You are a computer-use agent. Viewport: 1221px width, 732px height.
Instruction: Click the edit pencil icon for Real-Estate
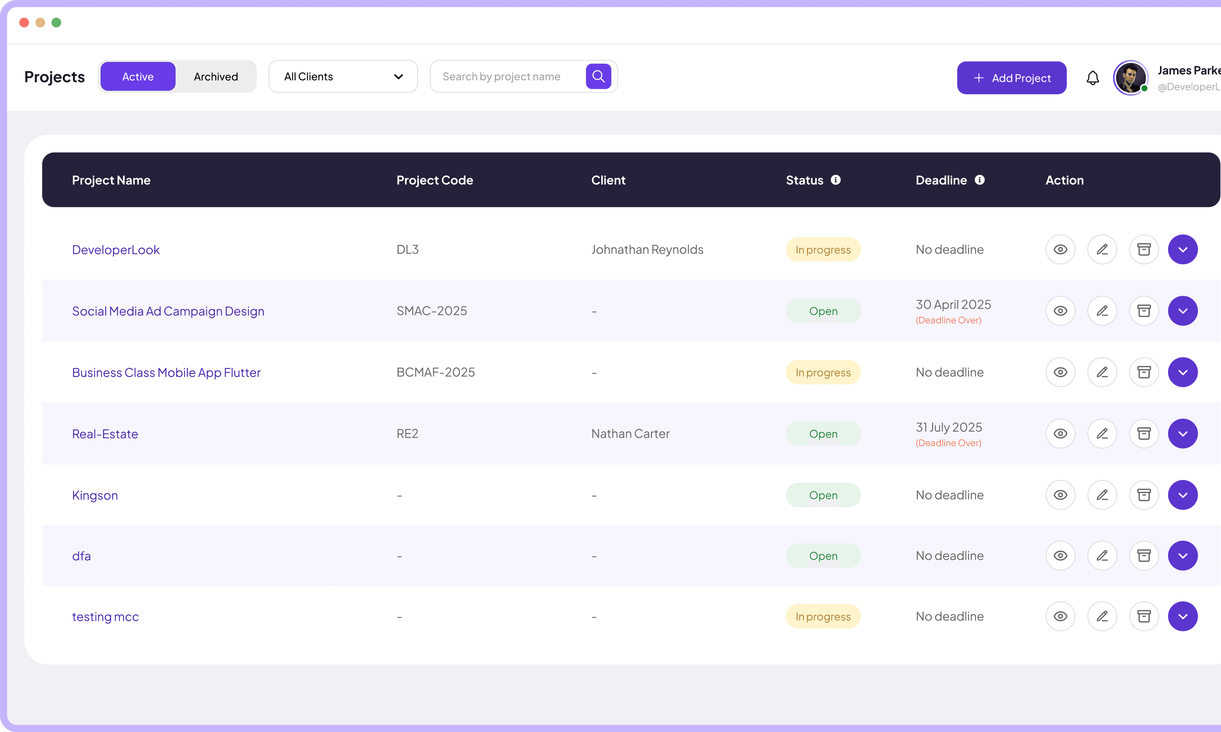coord(1102,433)
